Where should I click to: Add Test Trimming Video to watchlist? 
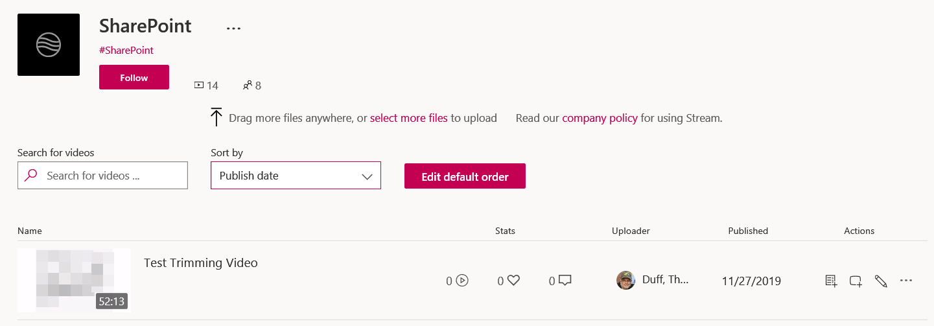831,281
